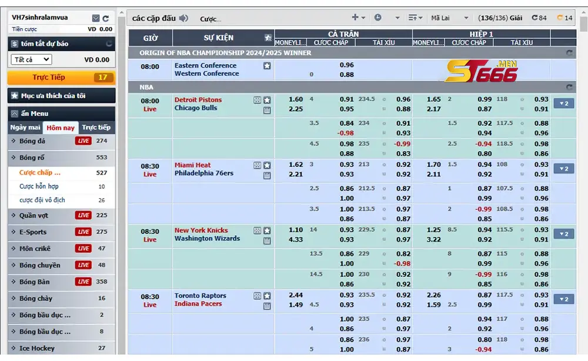Viewport: 588px width, 361px height.
Task: Open the Cược hỗn hợp link
Action: tap(39, 186)
